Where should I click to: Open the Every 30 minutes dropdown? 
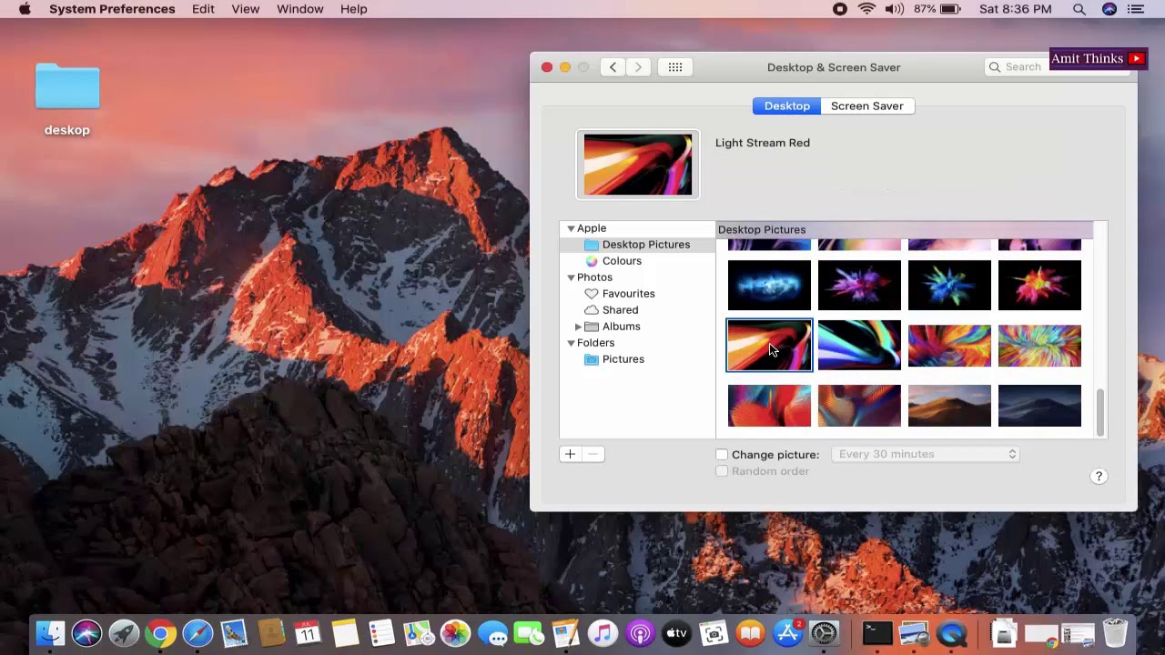click(x=926, y=454)
